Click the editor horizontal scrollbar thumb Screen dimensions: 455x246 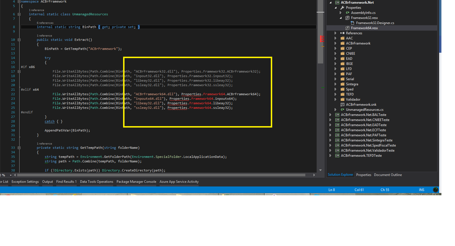tap(161, 175)
